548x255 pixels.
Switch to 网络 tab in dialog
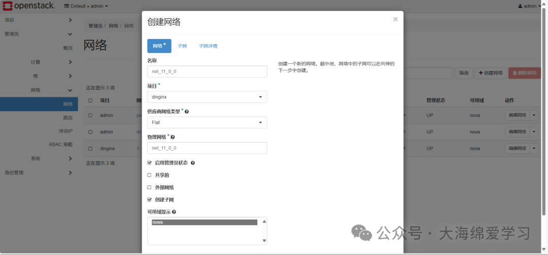coord(159,46)
